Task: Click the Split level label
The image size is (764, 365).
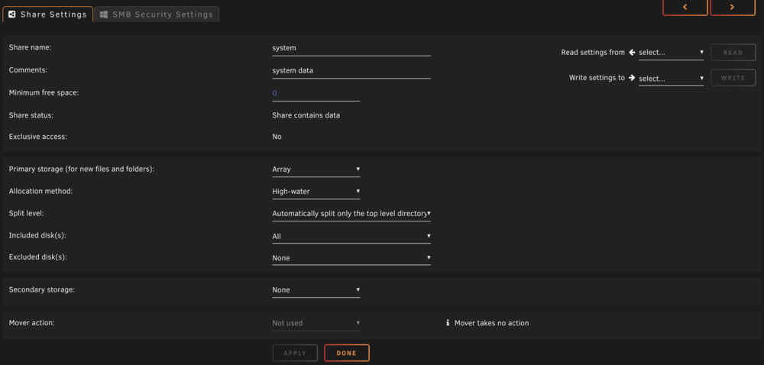Action: 26,214
